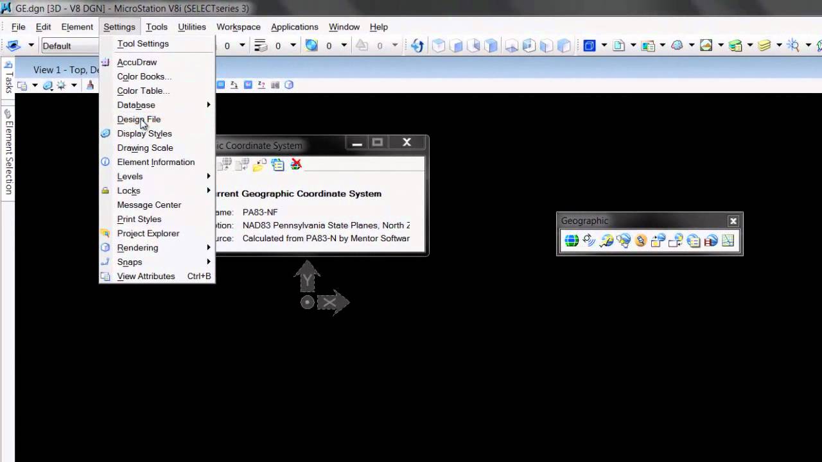The image size is (822, 462).
Task: Click the orange pushpin icon in Geographic toolbox
Action: pyautogui.click(x=641, y=241)
